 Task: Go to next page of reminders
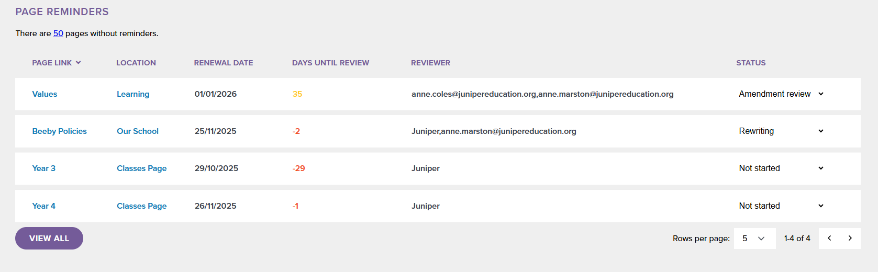coord(850,239)
